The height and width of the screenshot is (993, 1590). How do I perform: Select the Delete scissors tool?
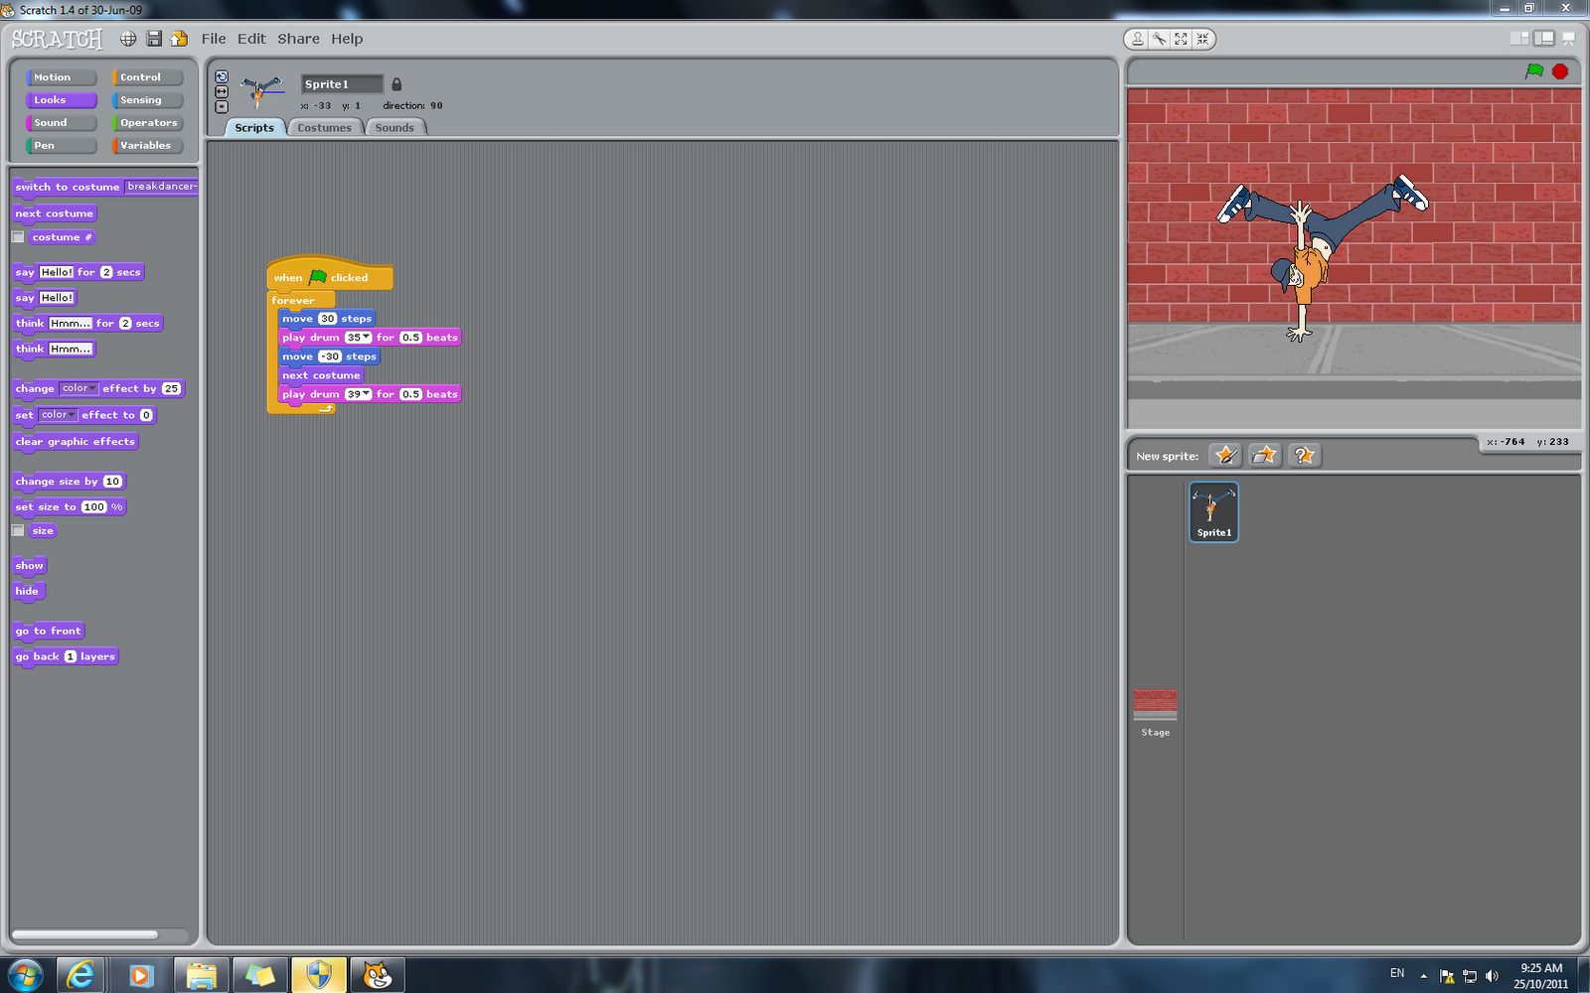(x=1160, y=39)
